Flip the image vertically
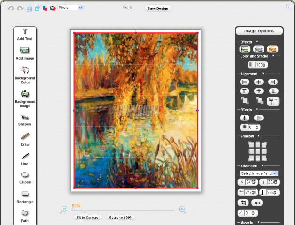 tap(259, 118)
